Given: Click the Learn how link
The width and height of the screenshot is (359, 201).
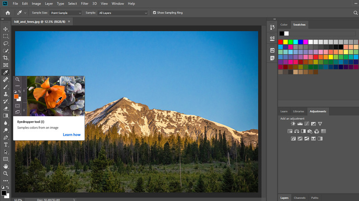Looking at the screenshot, I should [x=72, y=135].
